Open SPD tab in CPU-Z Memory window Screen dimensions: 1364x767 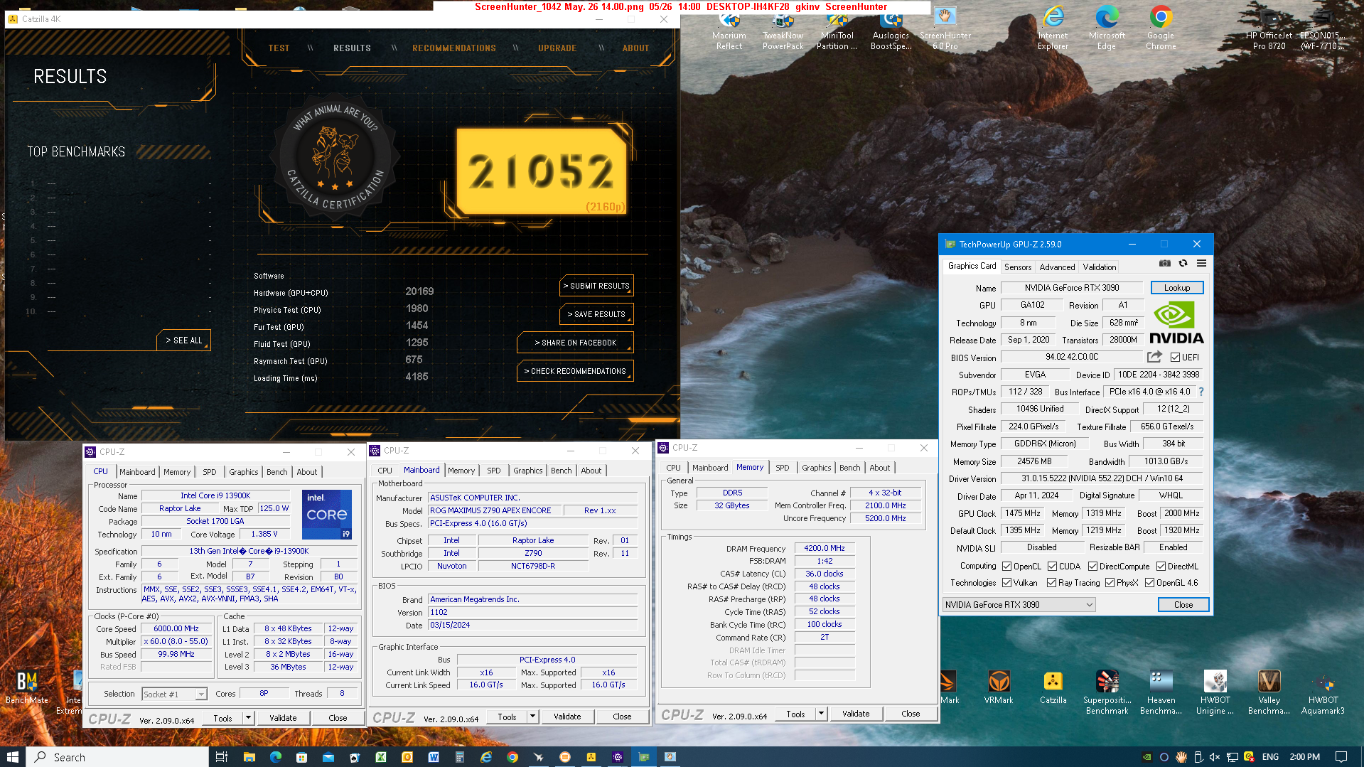[782, 468]
